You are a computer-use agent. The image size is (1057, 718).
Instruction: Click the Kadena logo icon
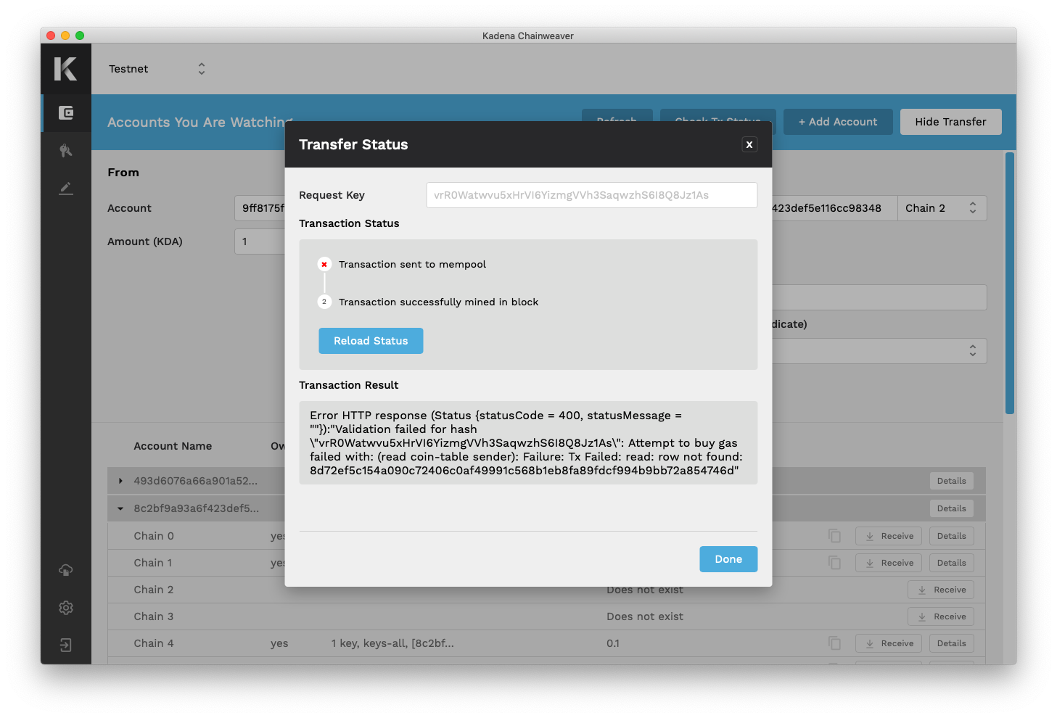click(65, 69)
